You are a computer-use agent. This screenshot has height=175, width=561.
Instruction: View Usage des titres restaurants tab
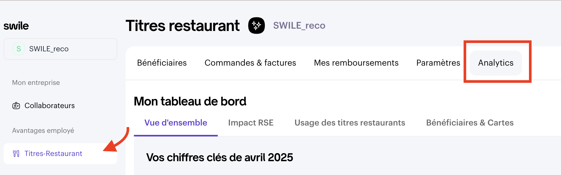(350, 123)
